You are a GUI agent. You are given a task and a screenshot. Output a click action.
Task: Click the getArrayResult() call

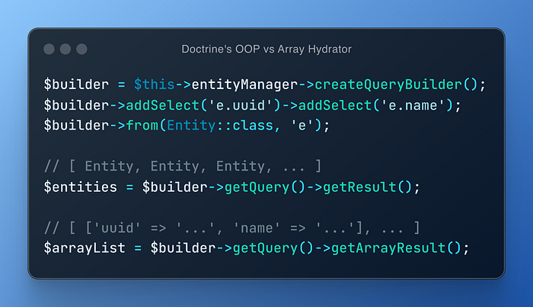coord(396,248)
